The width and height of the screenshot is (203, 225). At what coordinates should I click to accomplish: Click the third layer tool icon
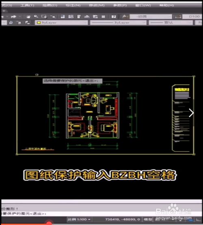(27, 22)
